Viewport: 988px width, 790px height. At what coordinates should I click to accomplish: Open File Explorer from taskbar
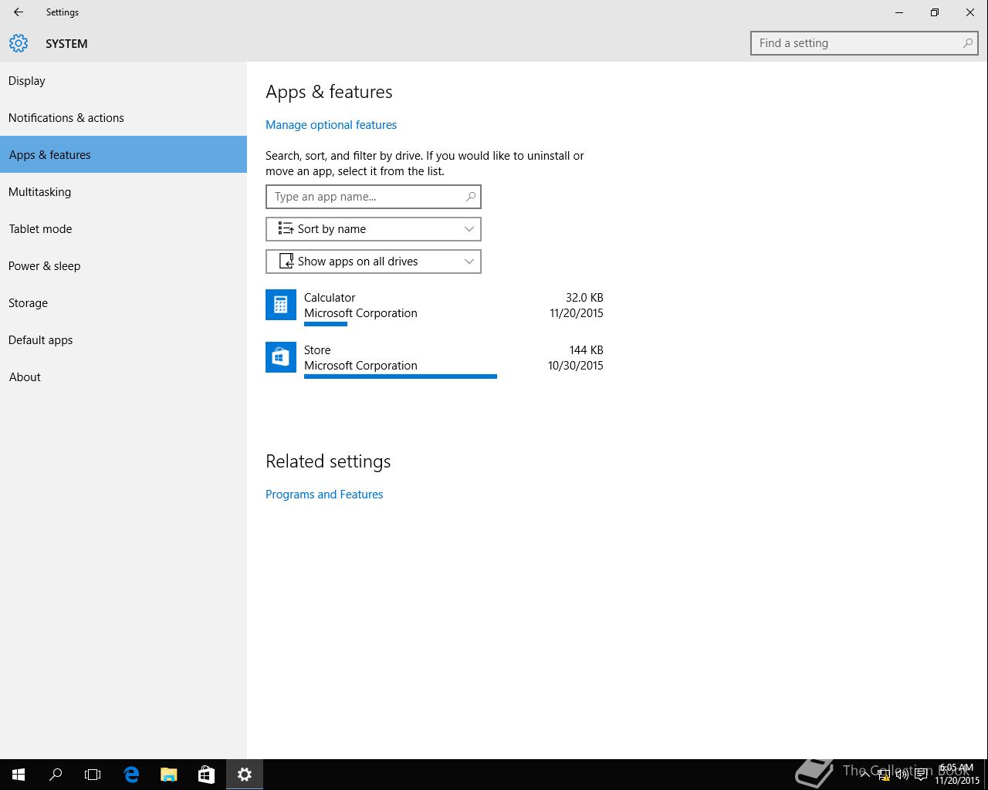coord(168,775)
